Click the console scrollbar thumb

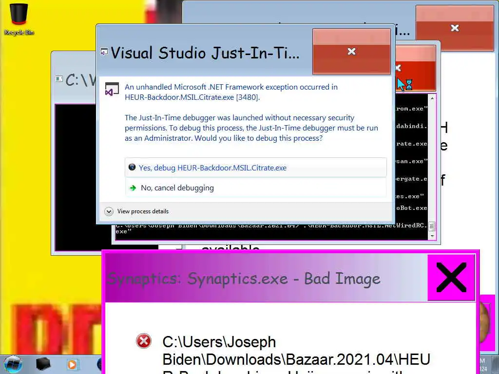point(432,226)
